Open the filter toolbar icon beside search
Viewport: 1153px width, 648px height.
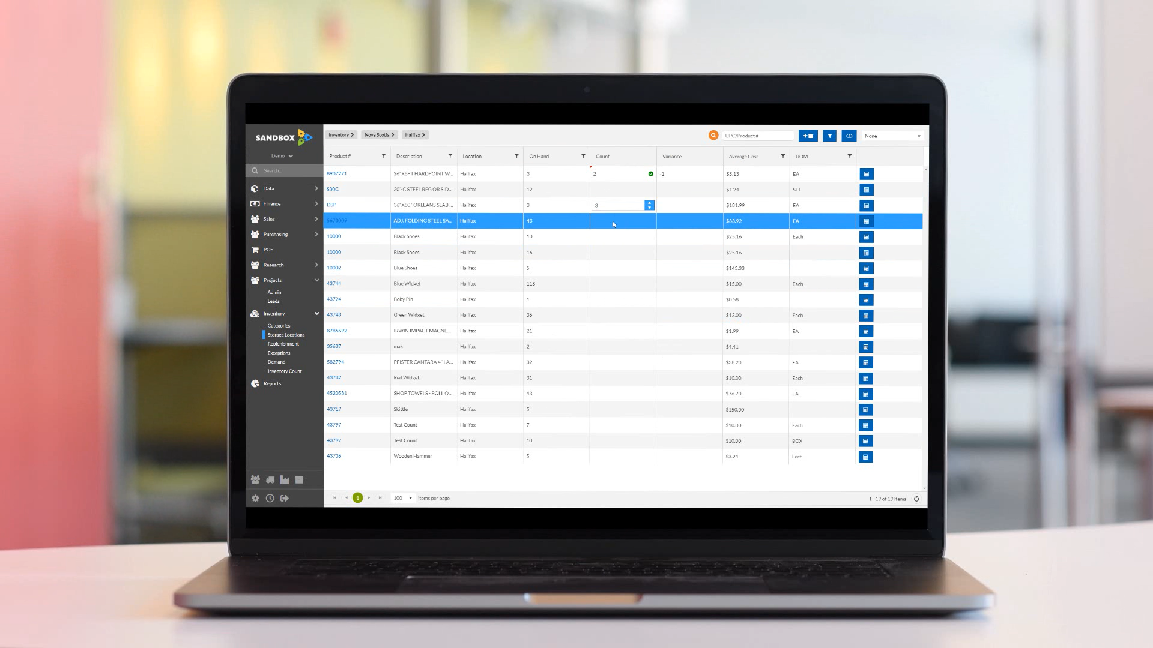(x=829, y=136)
